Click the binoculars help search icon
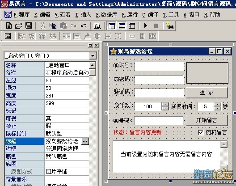The height and width of the screenshot is (186, 236). click(170, 26)
